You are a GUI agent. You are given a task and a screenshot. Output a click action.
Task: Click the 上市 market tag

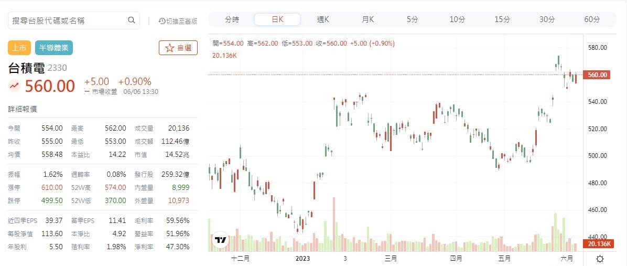pos(19,48)
